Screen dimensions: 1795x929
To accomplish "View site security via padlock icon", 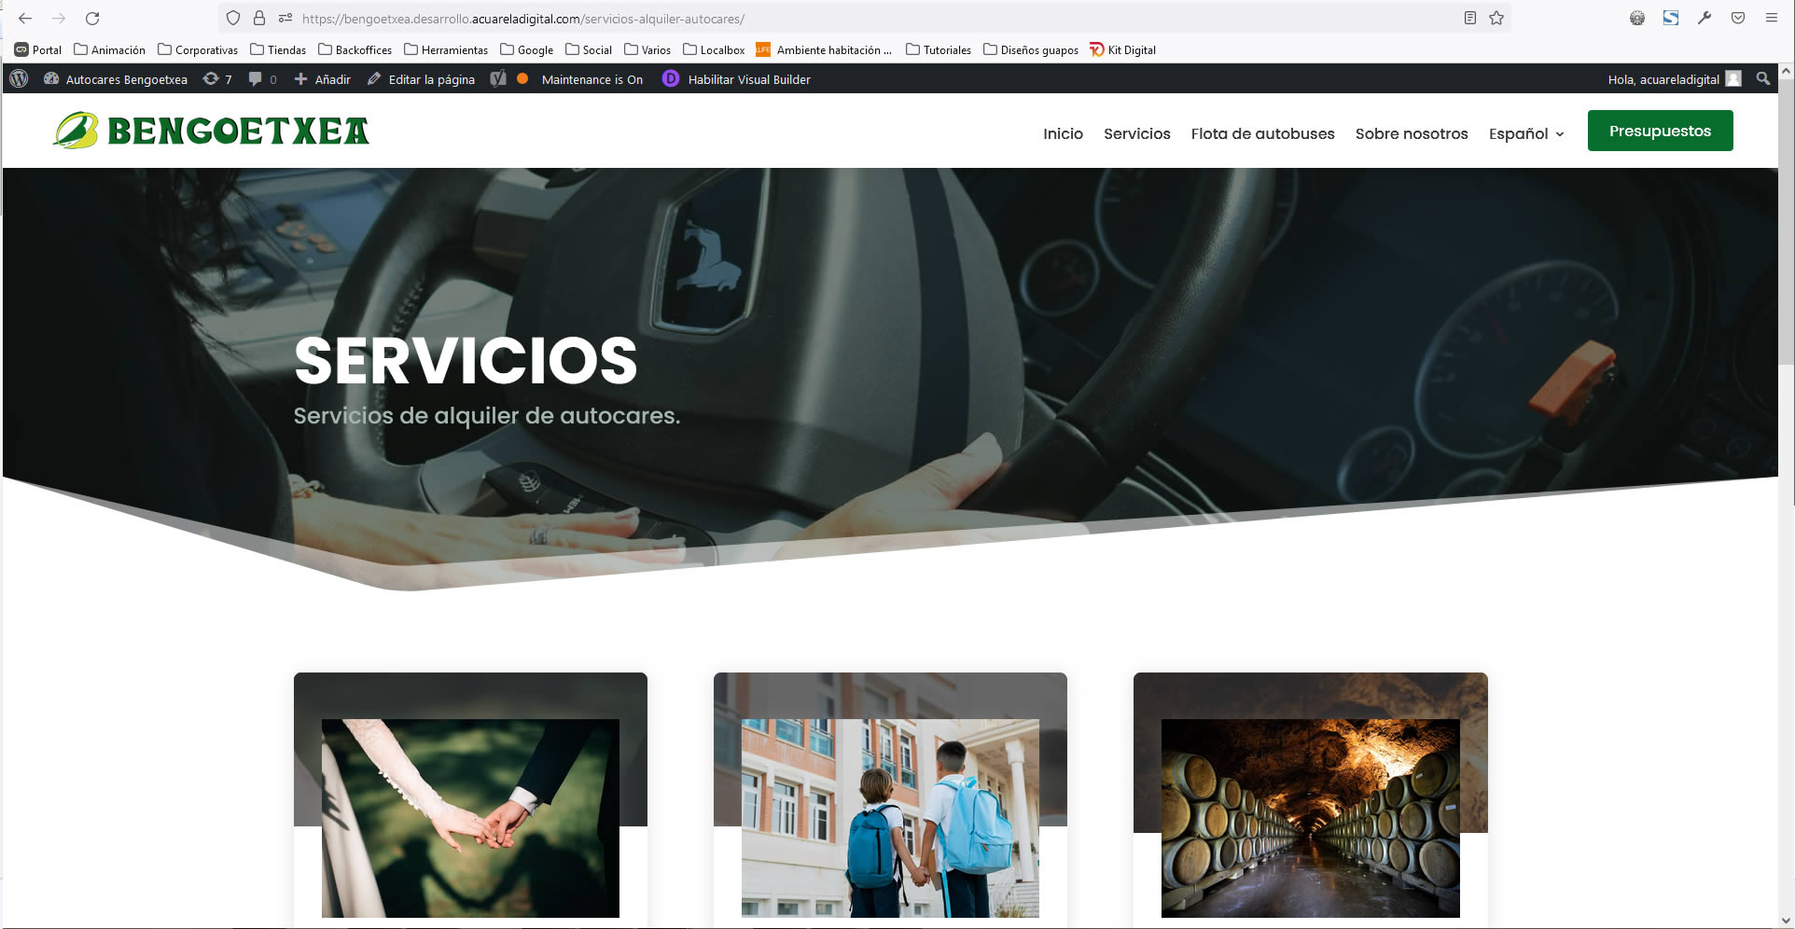I will coord(259,18).
